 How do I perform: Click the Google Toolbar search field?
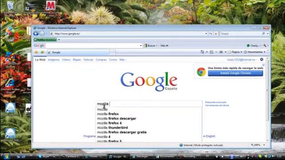(x=92, y=45)
